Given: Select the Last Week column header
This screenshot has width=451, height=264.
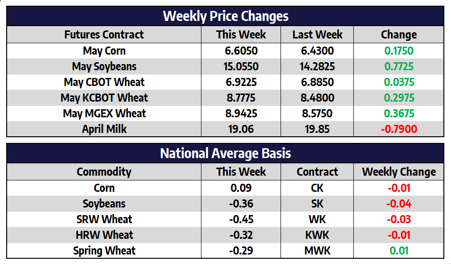Looking at the screenshot, I should (x=317, y=35).
